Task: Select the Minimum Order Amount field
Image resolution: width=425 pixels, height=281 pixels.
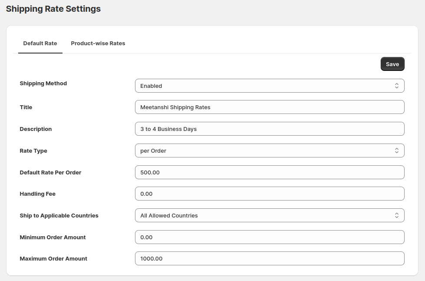Action: tap(270, 237)
